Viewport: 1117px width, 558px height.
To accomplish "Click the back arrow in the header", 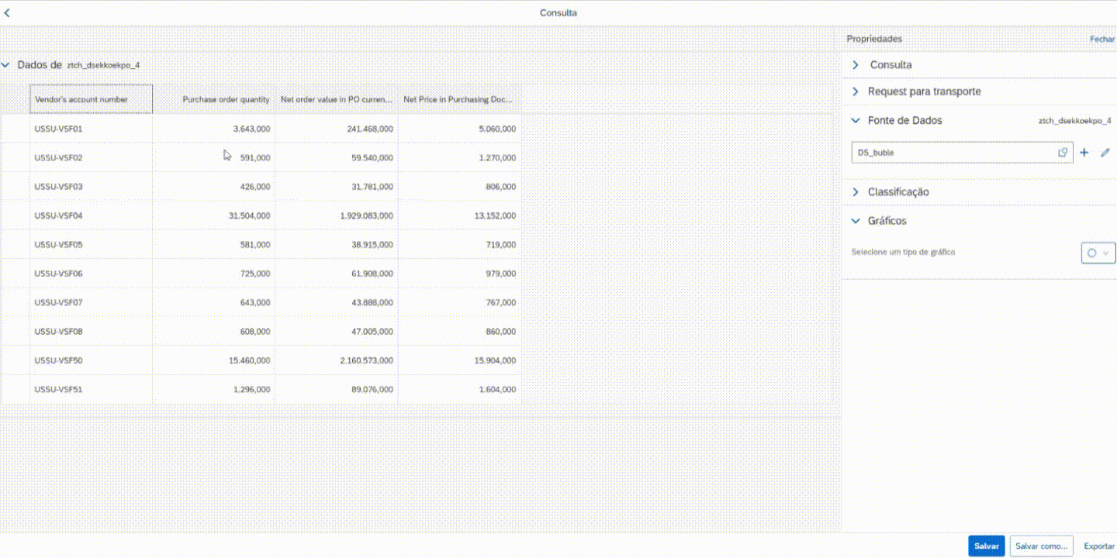I will pos(8,13).
